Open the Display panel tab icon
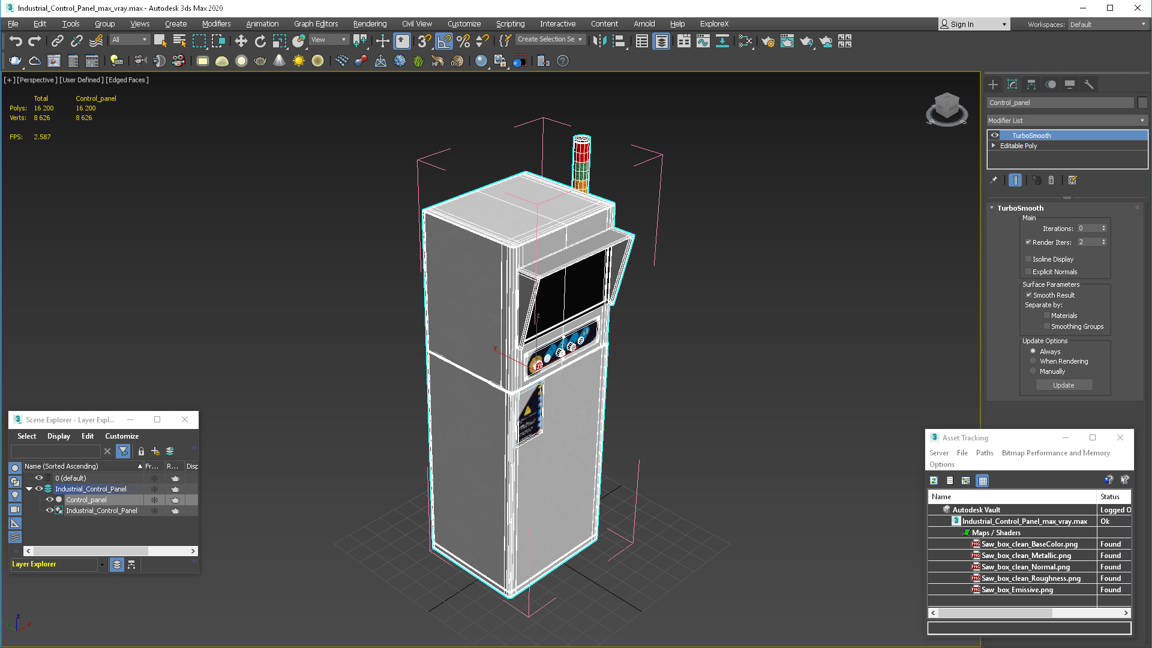 tap(1070, 84)
